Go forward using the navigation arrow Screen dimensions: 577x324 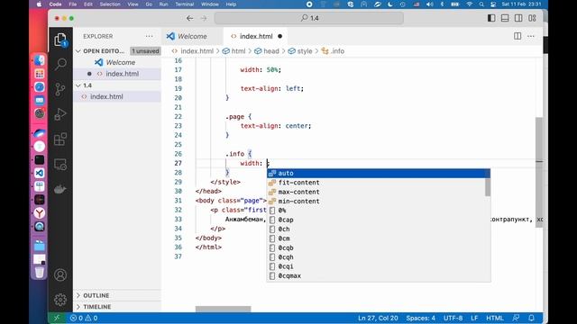point(204,18)
